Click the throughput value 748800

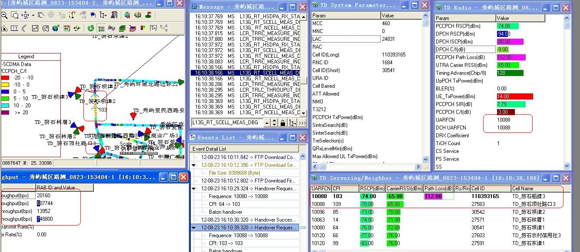point(45,219)
